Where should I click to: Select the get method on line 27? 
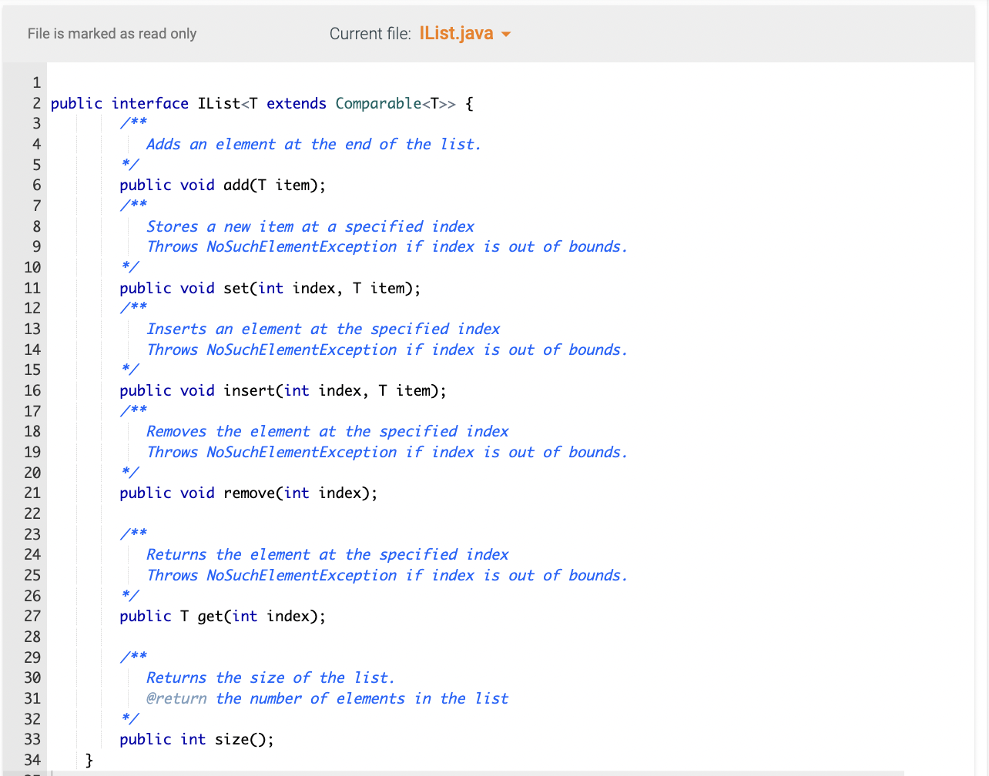pyautogui.click(x=222, y=616)
